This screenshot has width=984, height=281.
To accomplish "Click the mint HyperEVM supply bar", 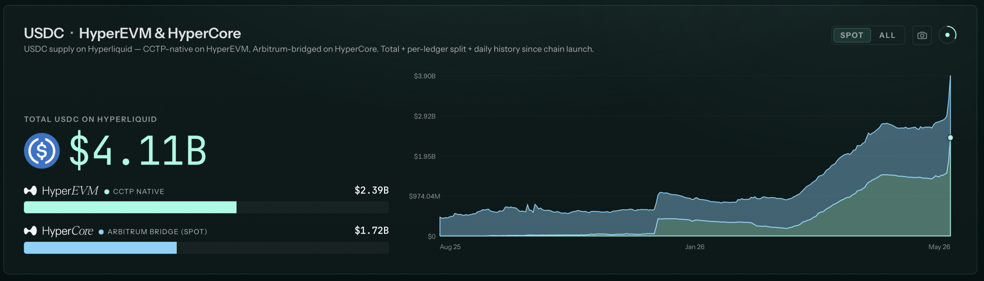I will click(x=130, y=207).
